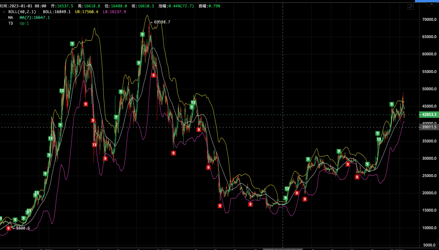Click the 50000.0 price axis label
This screenshot has height=250, width=439.
[429, 89]
